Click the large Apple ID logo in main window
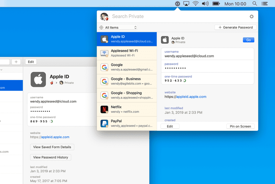This screenshot has height=184, width=275. [38, 79]
